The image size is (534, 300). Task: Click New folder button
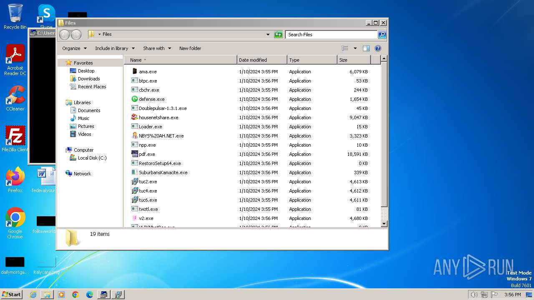[190, 48]
